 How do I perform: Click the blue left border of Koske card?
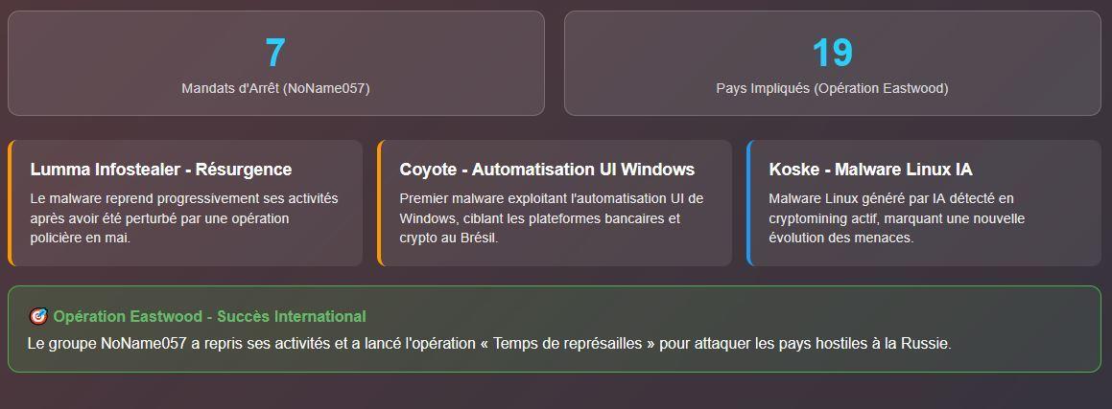point(749,203)
